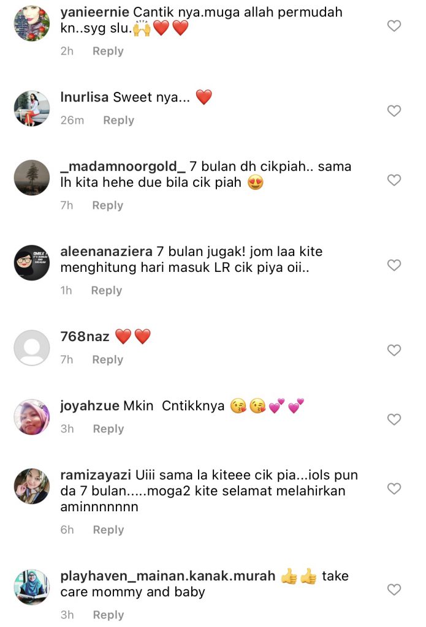
Task: Open joyahzue username link
Action: (89, 406)
